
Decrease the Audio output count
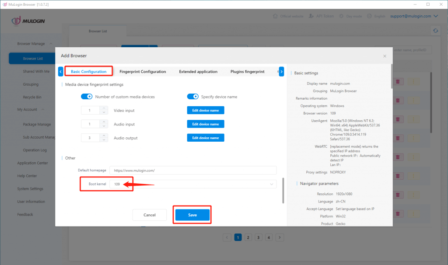pyautogui.click(x=104, y=139)
